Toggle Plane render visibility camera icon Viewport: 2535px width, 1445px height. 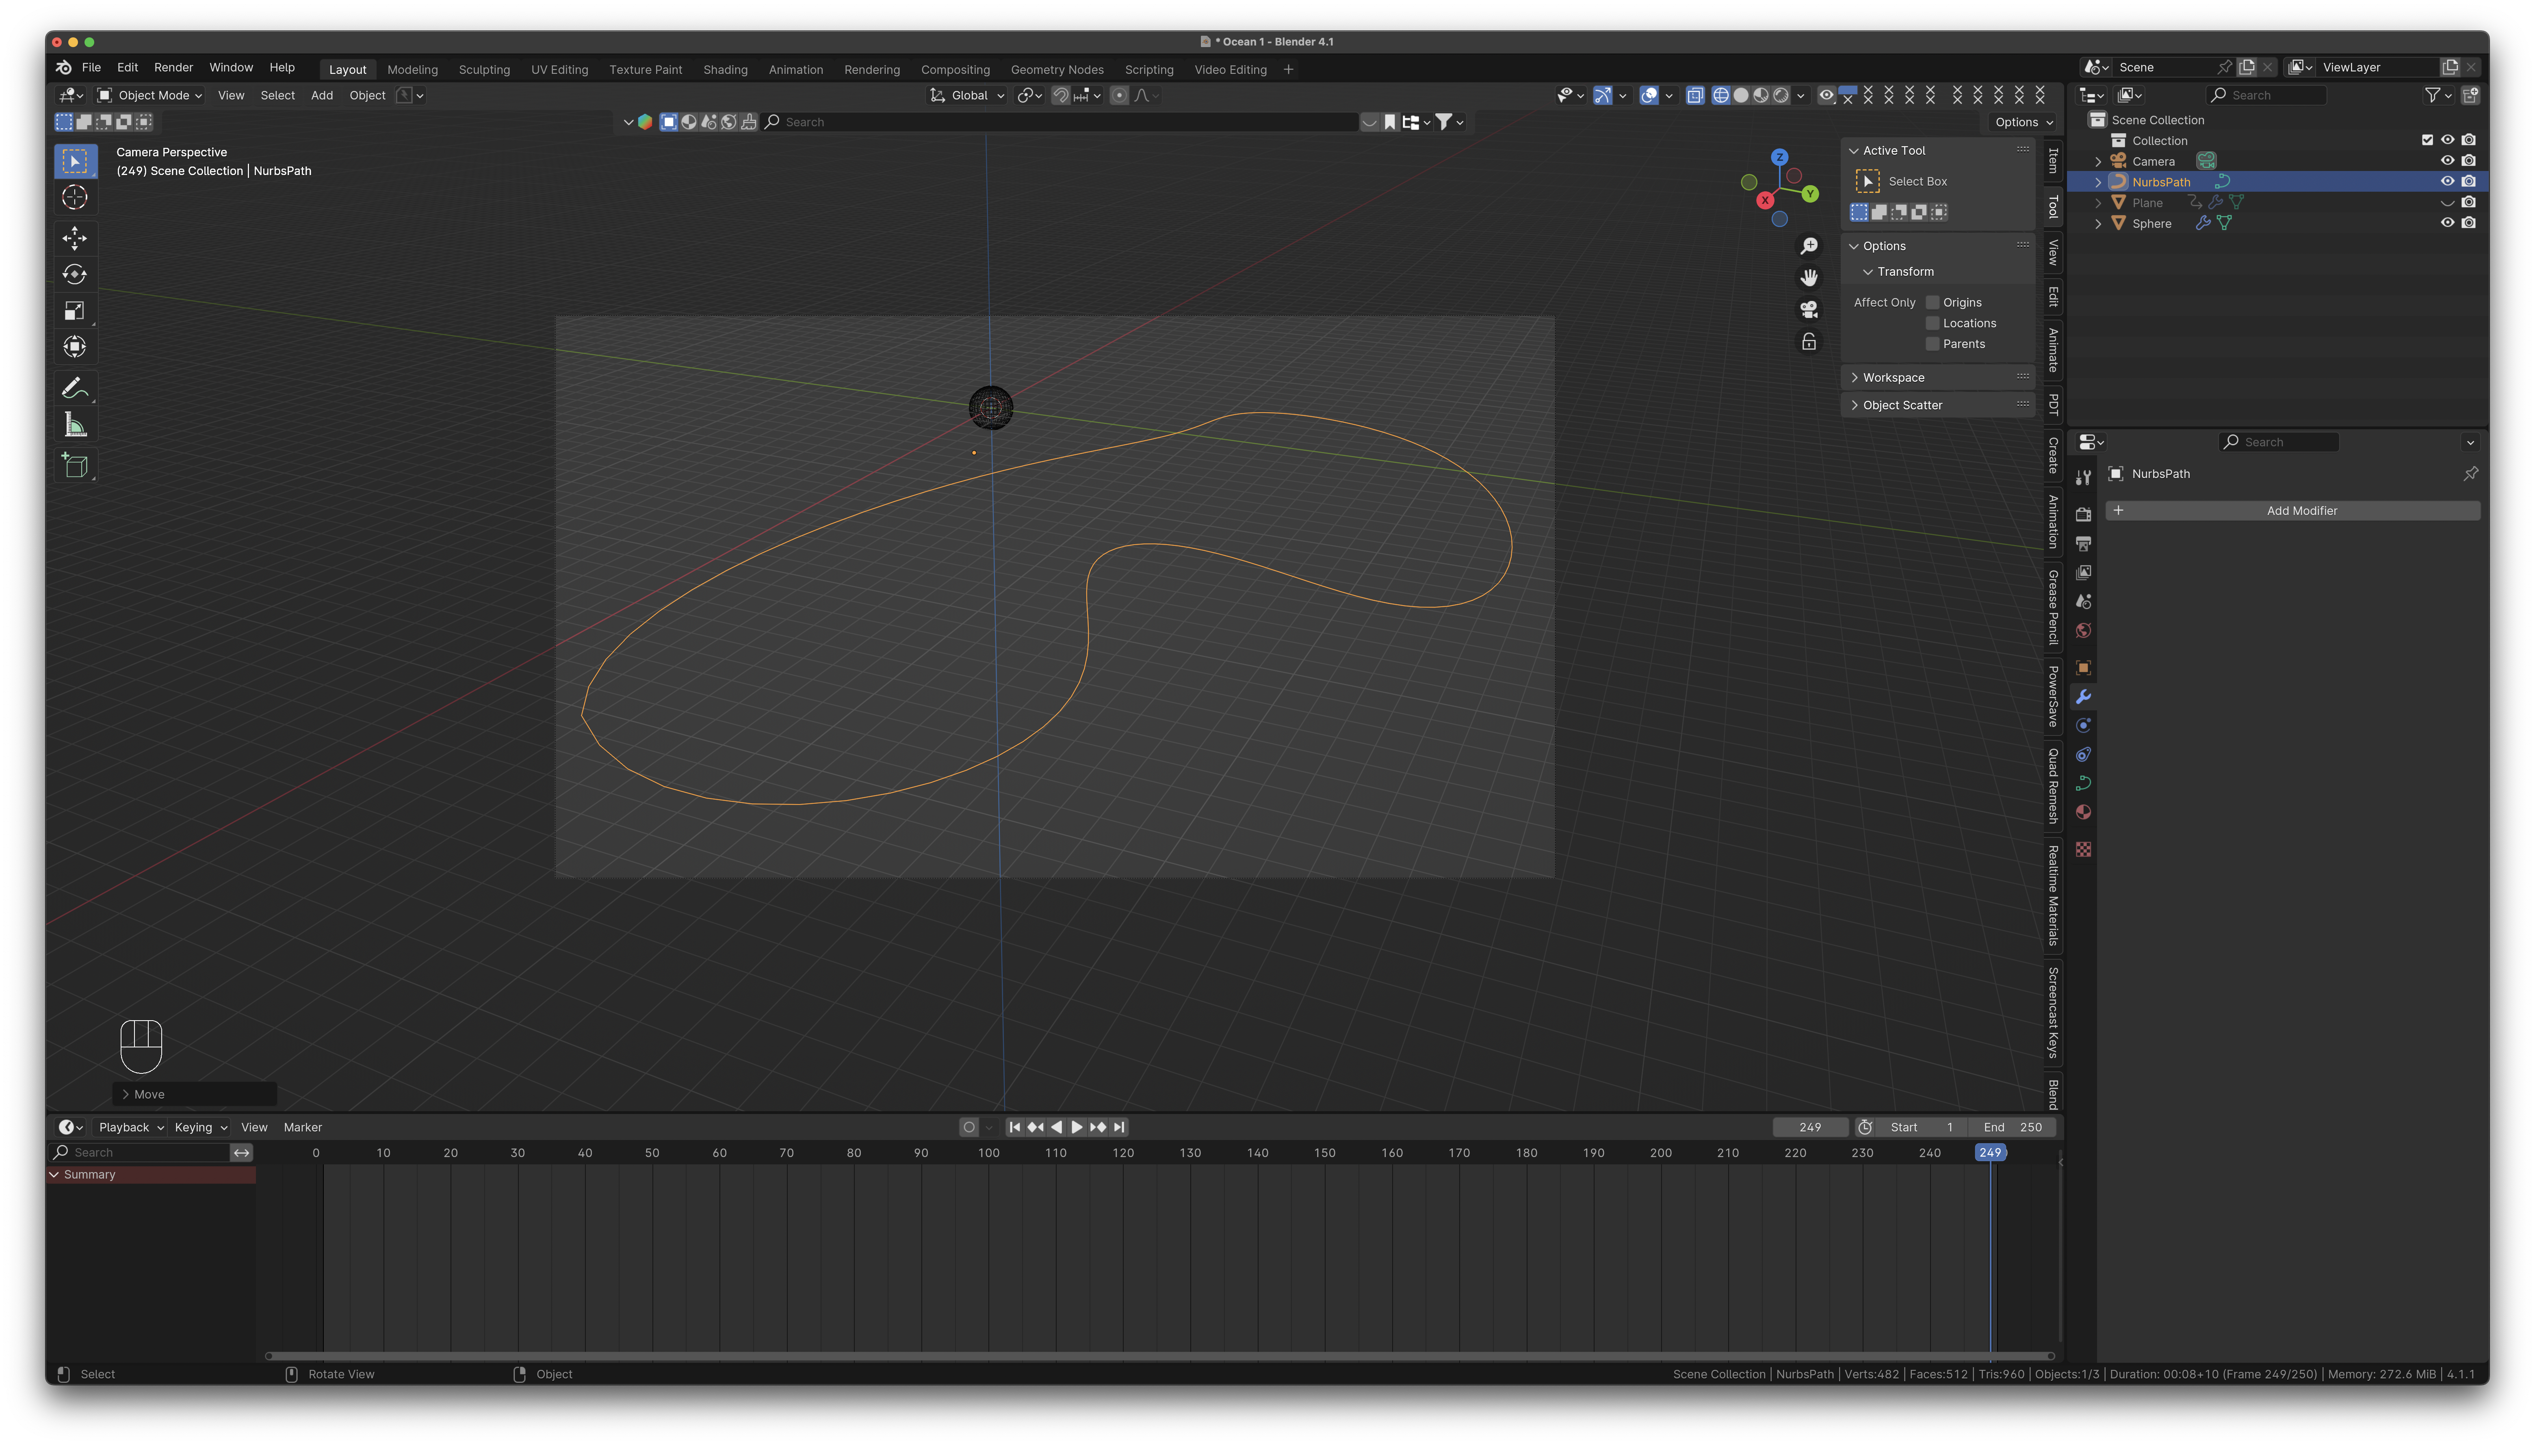click(2468, 203)
